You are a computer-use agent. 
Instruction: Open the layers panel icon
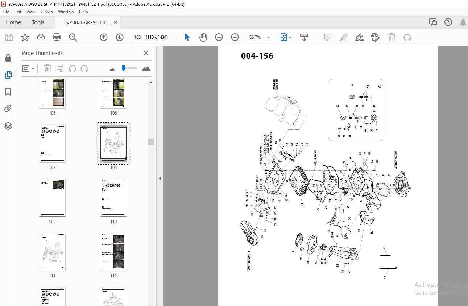[x=8, y=126]
